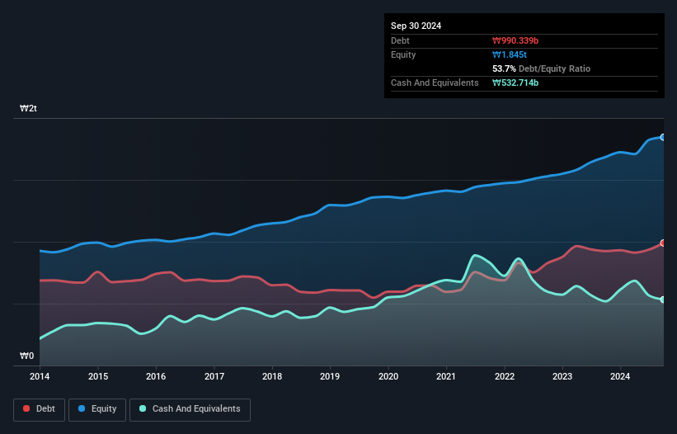Toggle the Equity series legend button

click(97, 409)
